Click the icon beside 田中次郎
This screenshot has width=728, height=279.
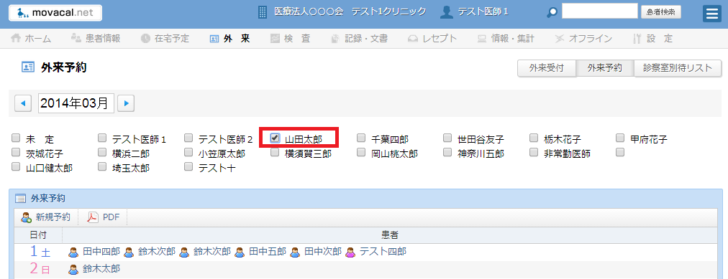coord(295,252)
